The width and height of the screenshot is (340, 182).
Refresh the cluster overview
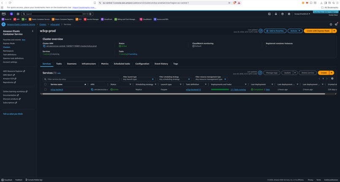261,31
